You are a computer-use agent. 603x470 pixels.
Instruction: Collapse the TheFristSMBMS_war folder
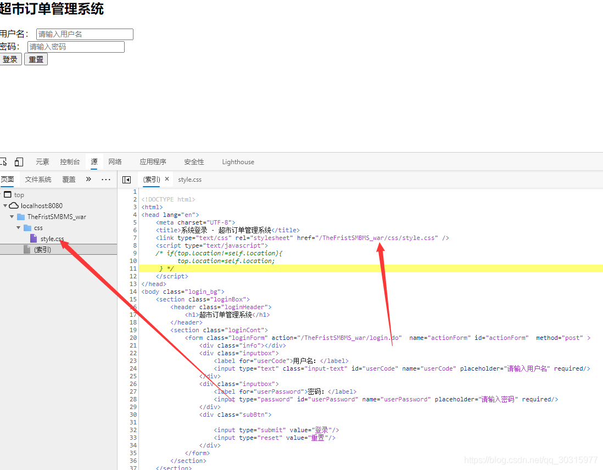[x=12, y=216]
